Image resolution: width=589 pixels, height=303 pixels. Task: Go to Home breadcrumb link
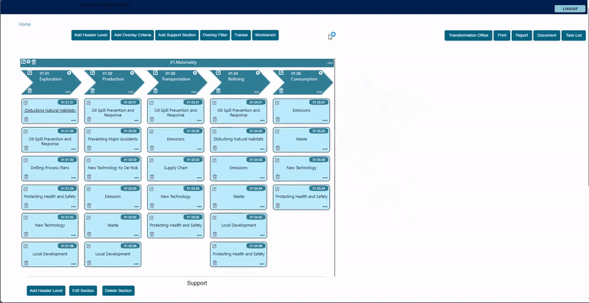25,24
